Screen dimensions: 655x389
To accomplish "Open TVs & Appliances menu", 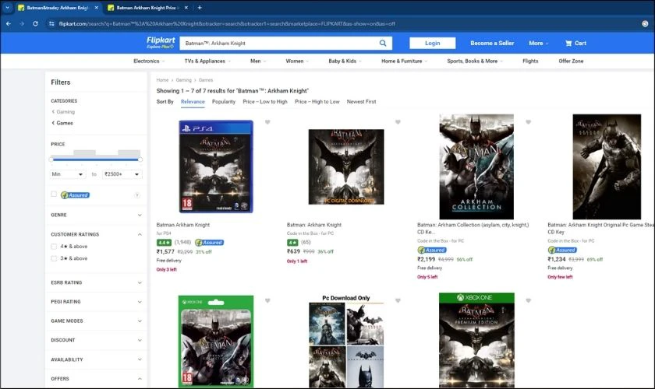I will point(207,61).
